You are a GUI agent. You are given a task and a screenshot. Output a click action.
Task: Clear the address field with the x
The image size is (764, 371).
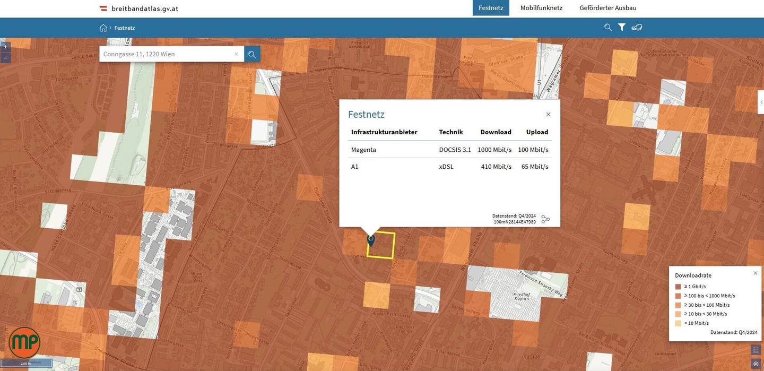tap(237, 54)
